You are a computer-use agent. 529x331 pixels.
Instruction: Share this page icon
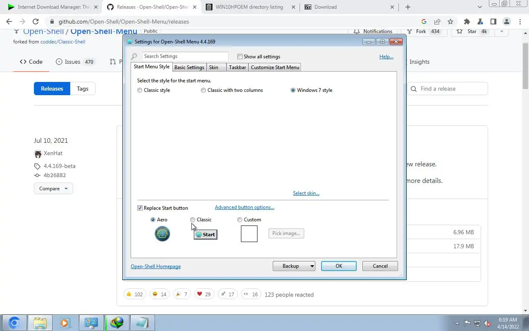coord(437,22)
